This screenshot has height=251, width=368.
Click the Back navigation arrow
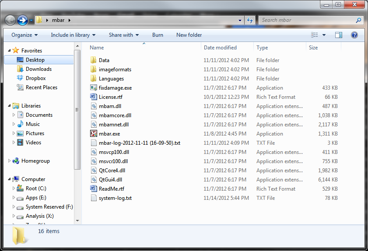[10, 20]
